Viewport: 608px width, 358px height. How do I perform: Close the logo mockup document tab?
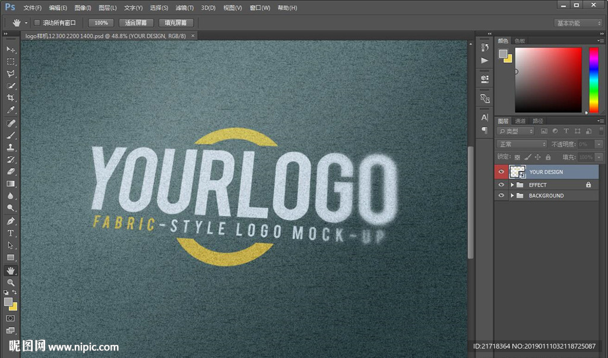[x=193, y=36]
